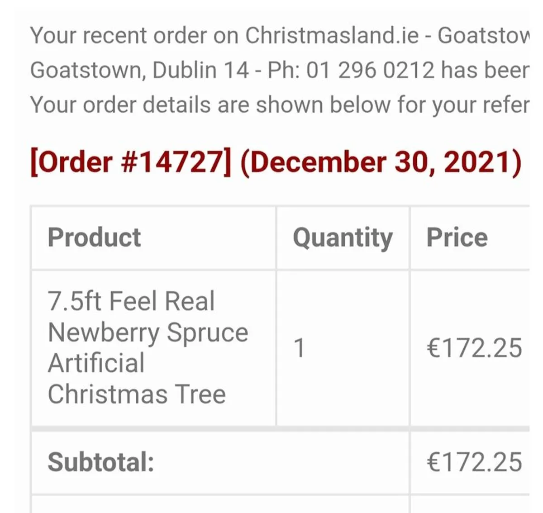Screen dimensions: 543x513
Task: Click the 'Your recent order on' text
Action: point(134,35)
